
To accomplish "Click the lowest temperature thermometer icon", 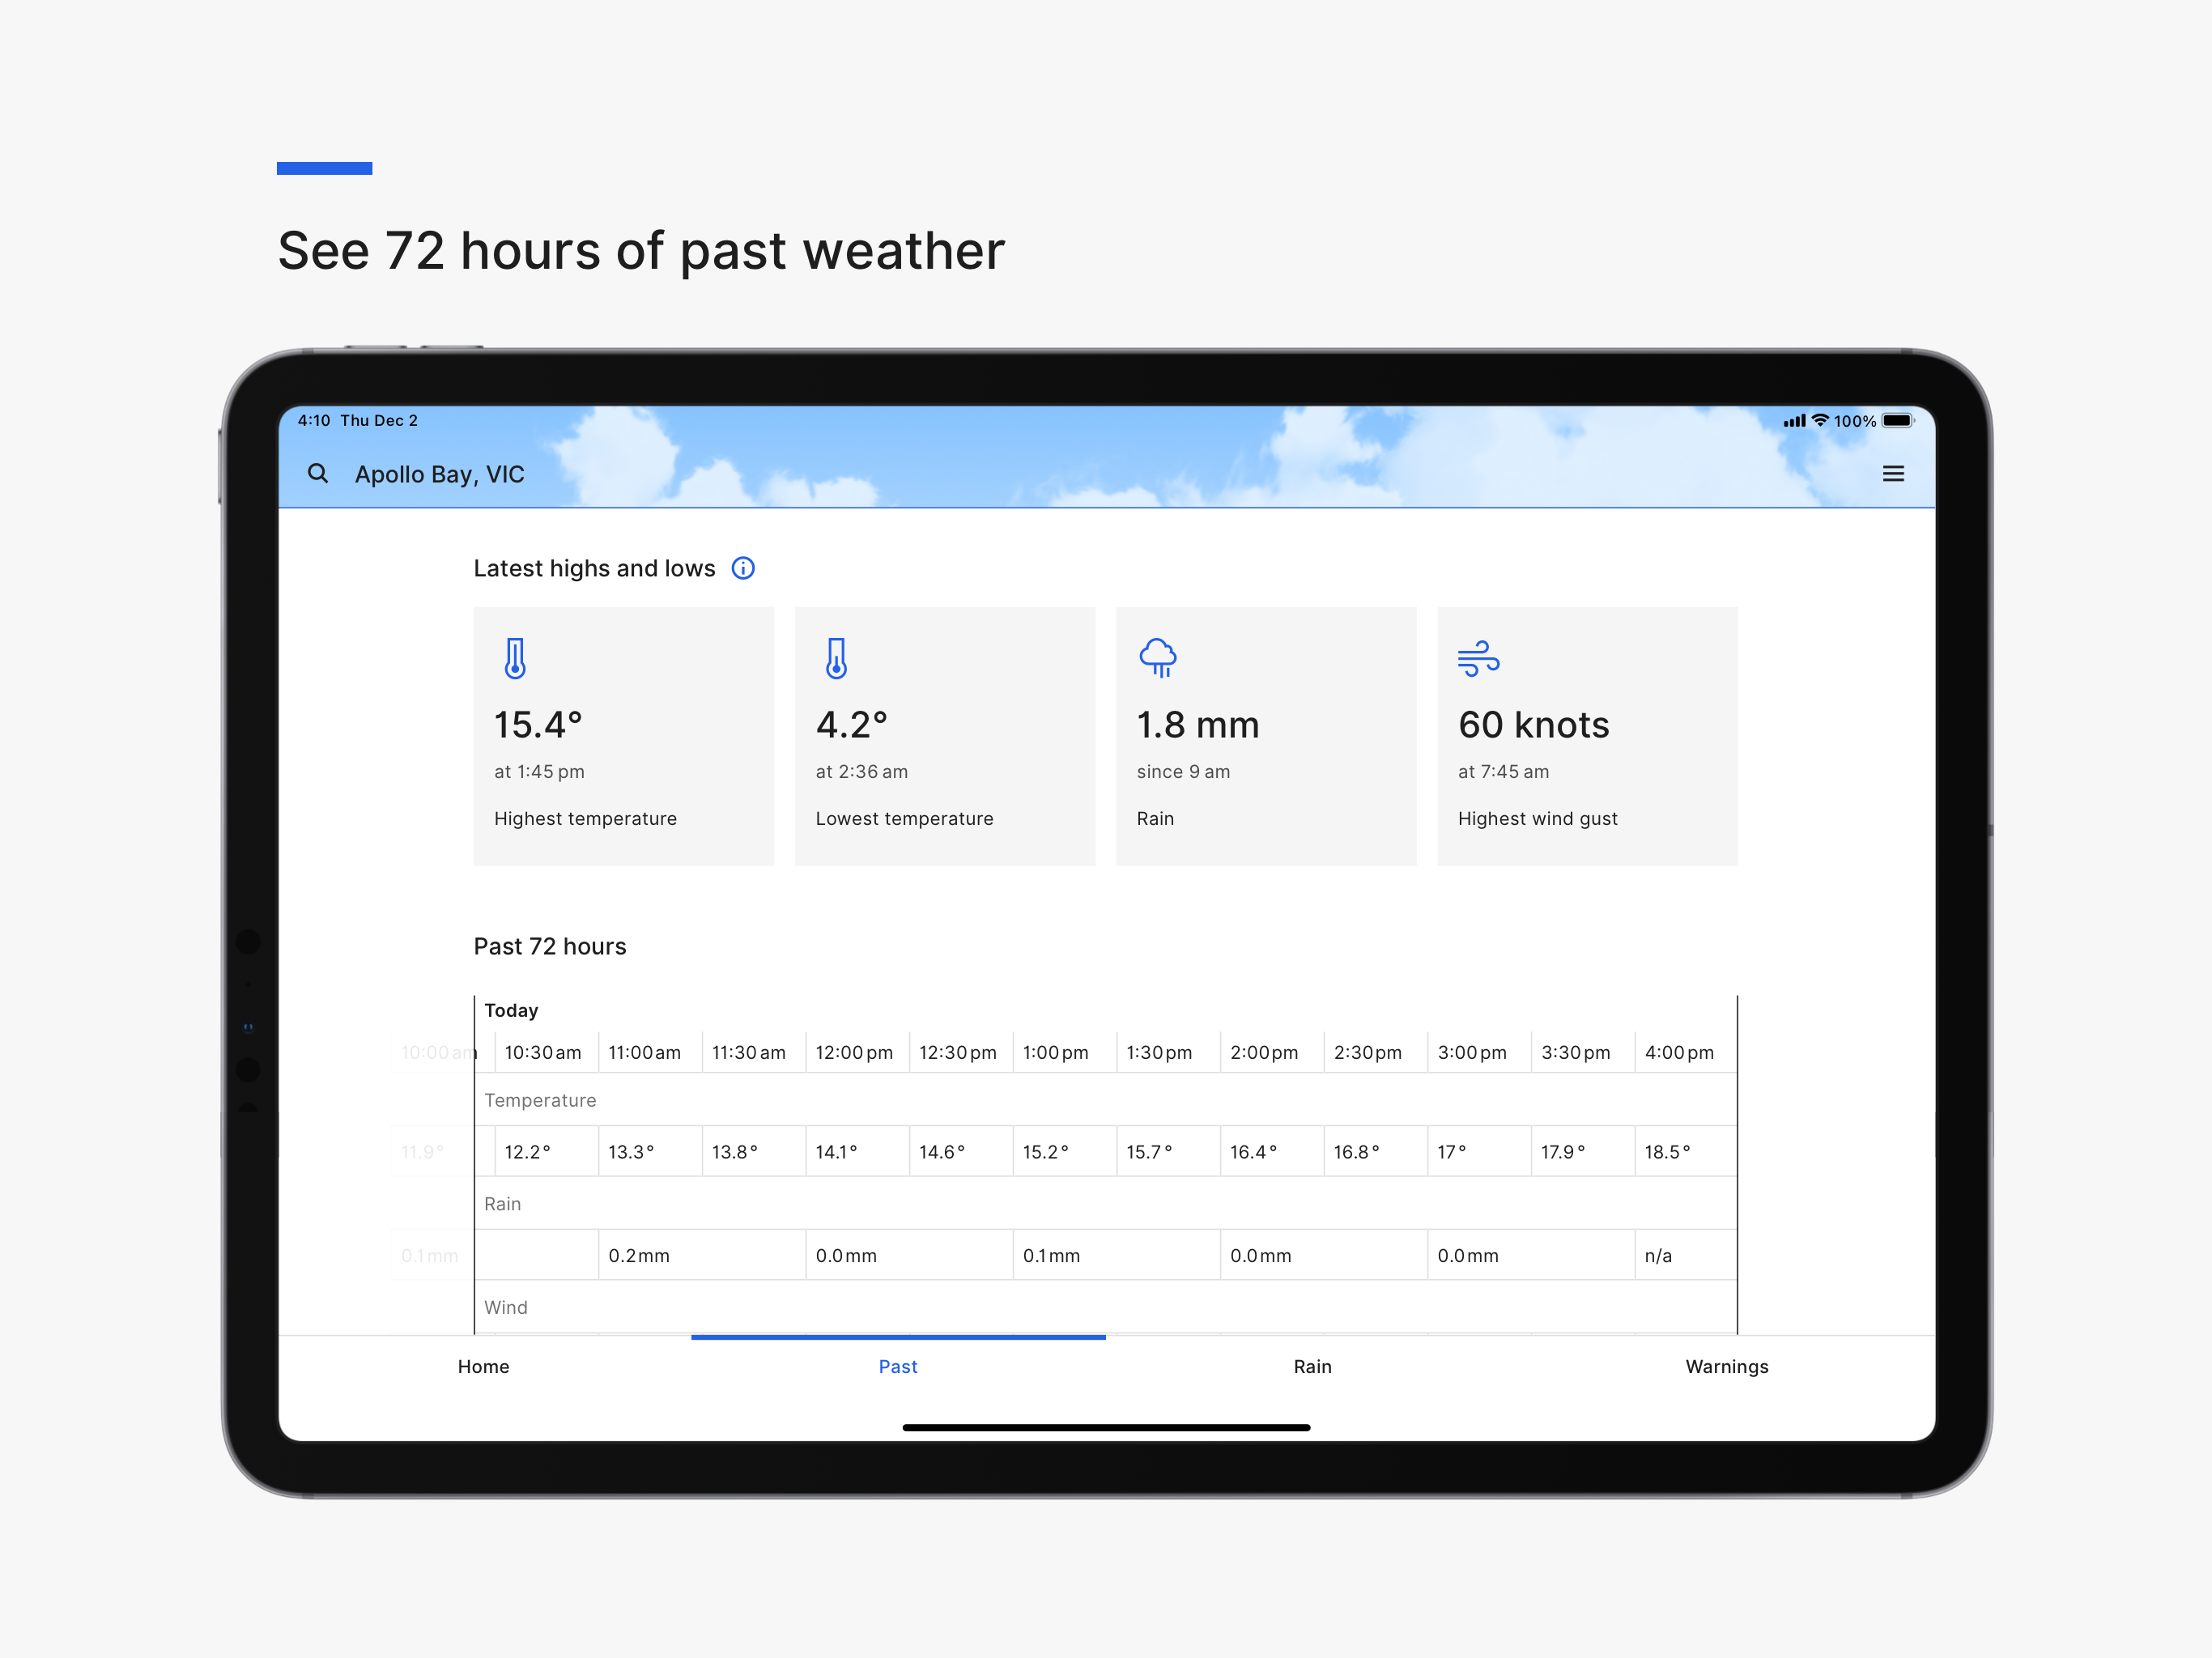I will (836, 658).
